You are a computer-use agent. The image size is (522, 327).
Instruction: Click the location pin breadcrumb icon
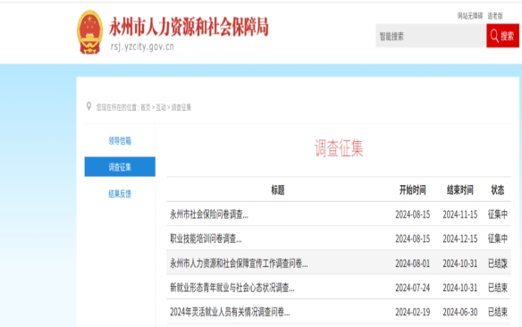(x=88, y=106)
